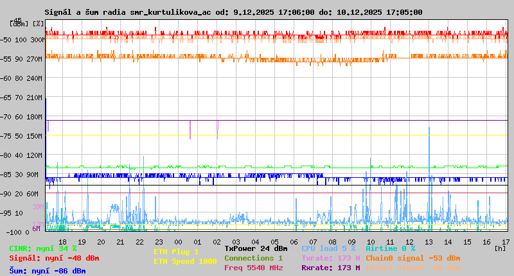This screenshot has width=514, height=276.
Task: Select the blue Šum -86 dBm legend label
Action: point(47,271)
